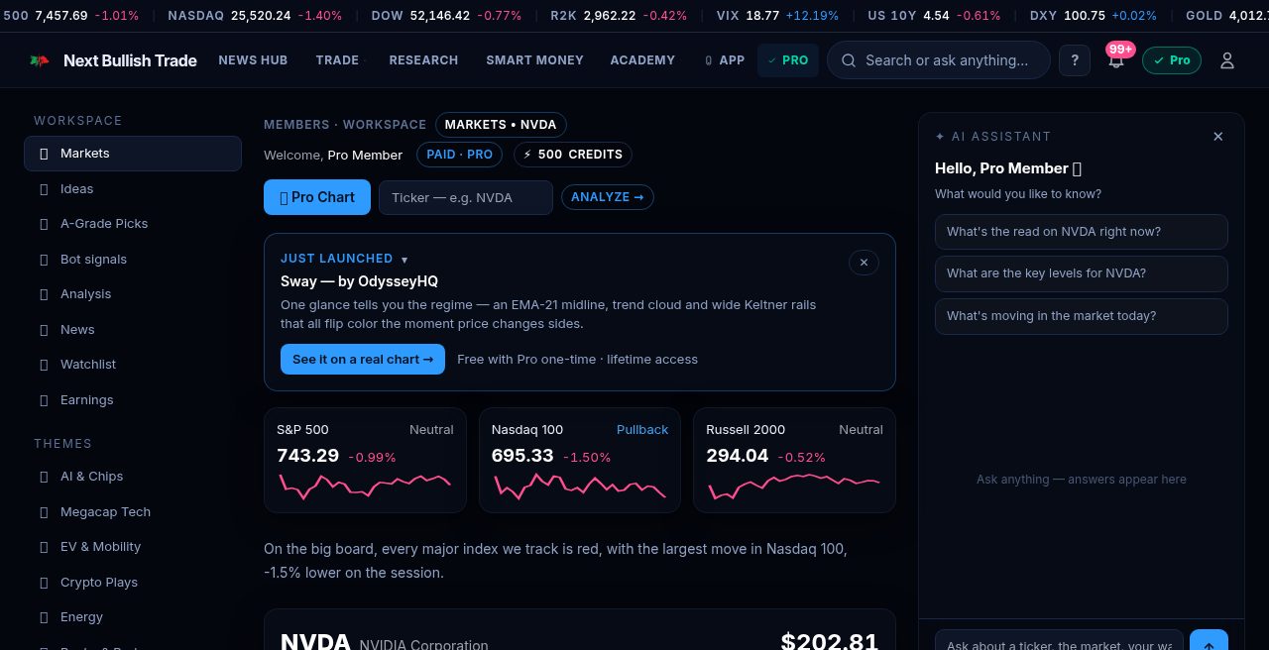
Task: Open the News Hub menu
Action: point(253,60)
